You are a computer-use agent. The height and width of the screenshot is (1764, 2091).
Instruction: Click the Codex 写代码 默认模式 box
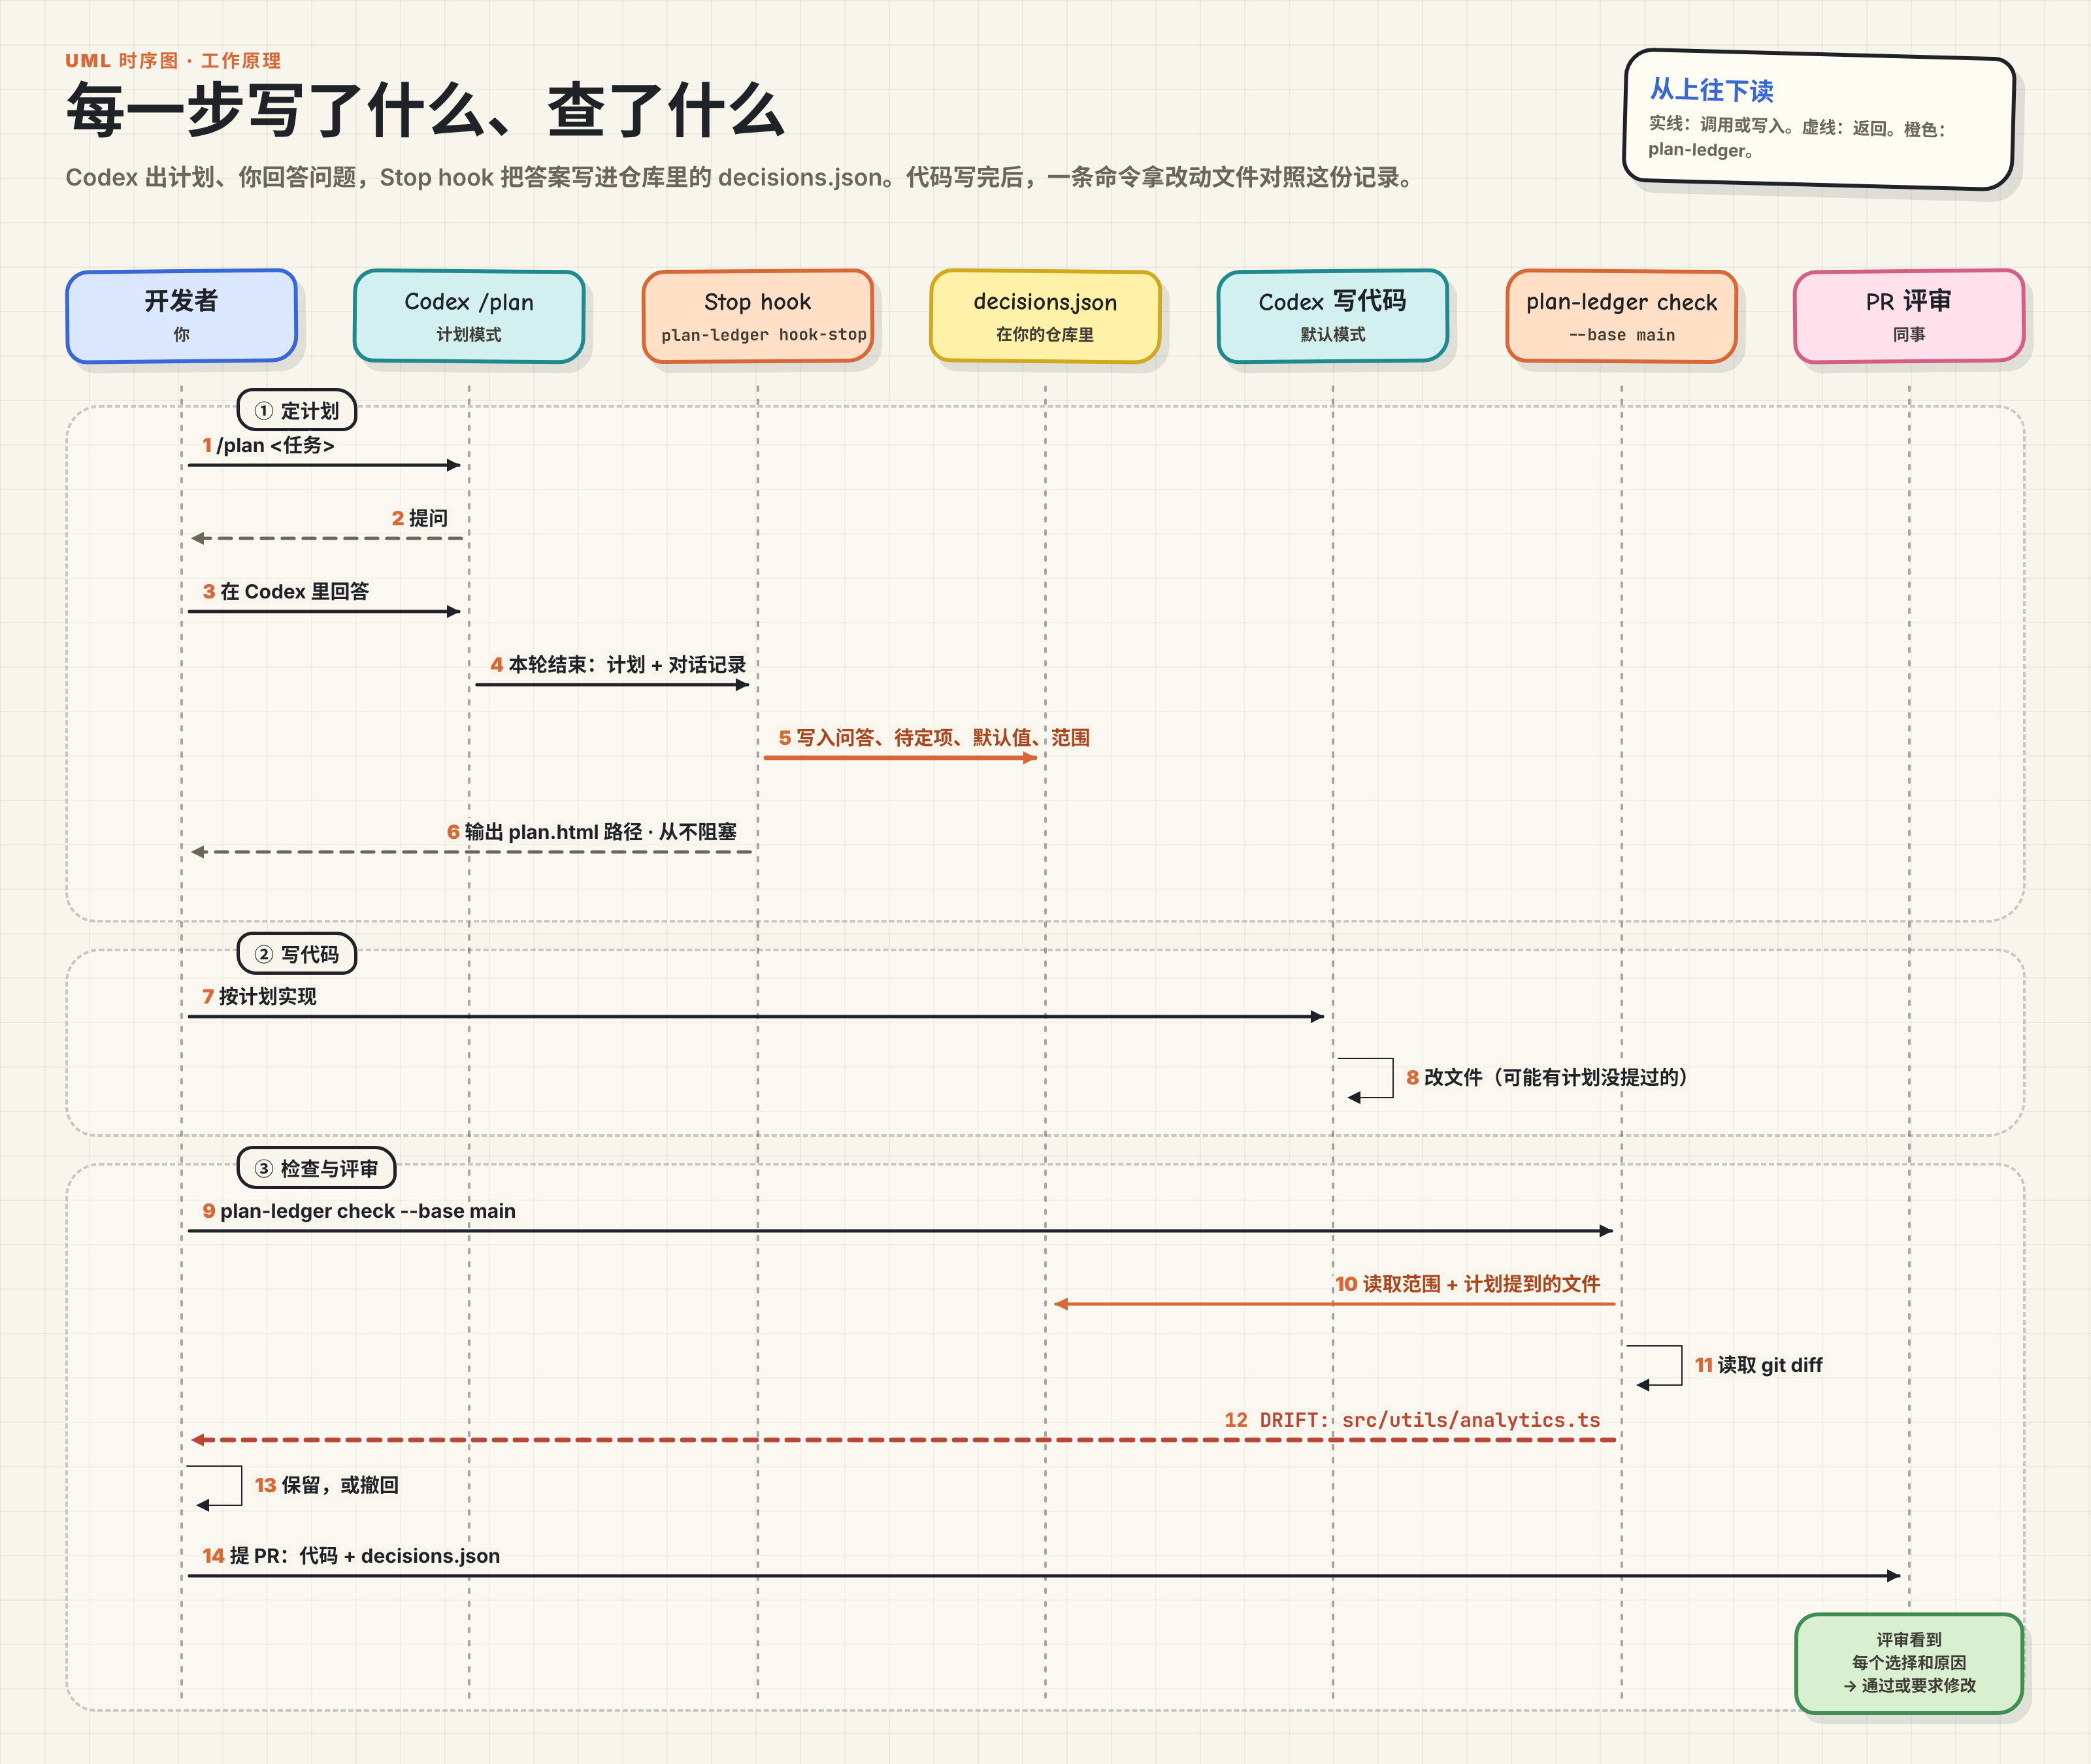pyautogui.click(x=1333, y=316)
